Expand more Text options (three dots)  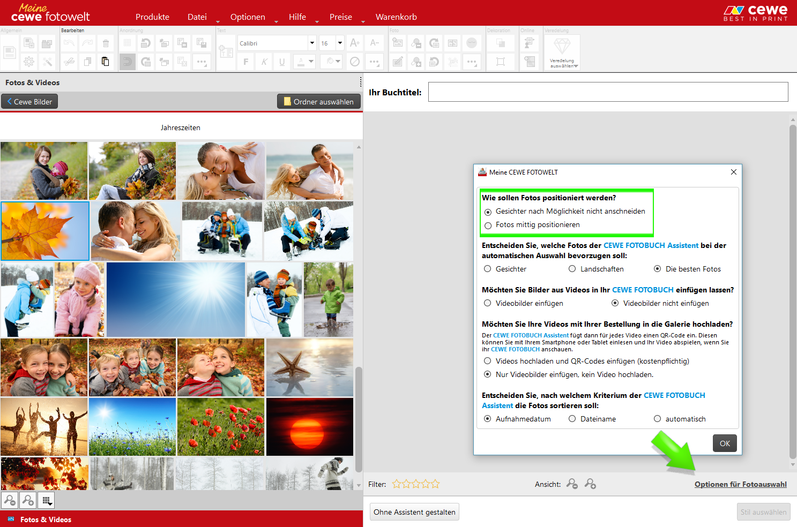point(375,62)
